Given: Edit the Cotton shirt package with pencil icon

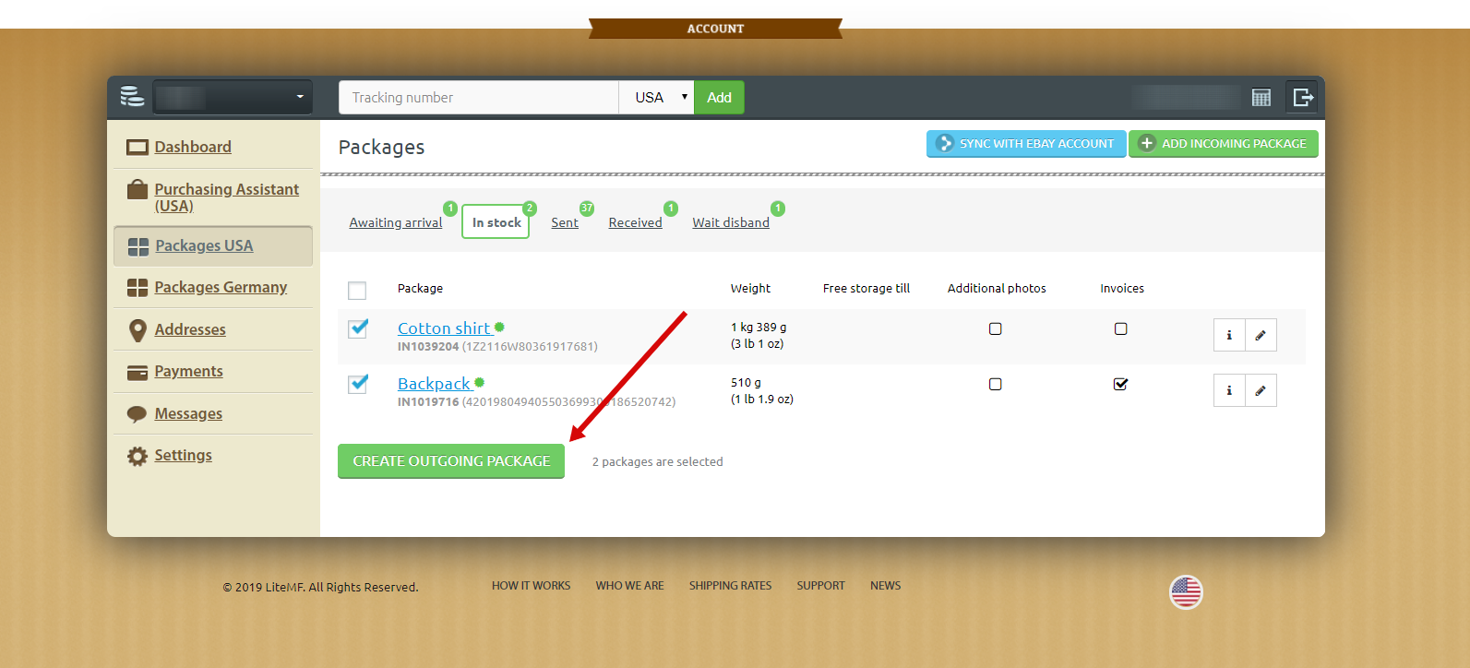Looking at the screenshot, I should tap(1261, 336).
